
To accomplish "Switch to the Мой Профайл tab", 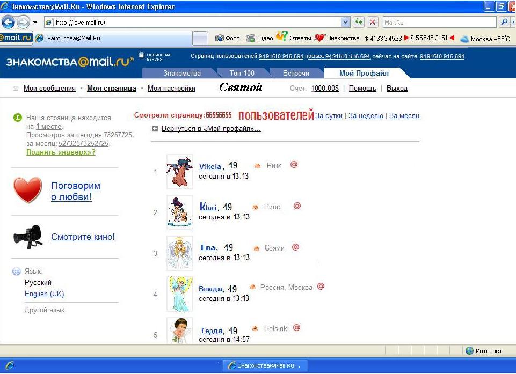I will coord(364,73).
